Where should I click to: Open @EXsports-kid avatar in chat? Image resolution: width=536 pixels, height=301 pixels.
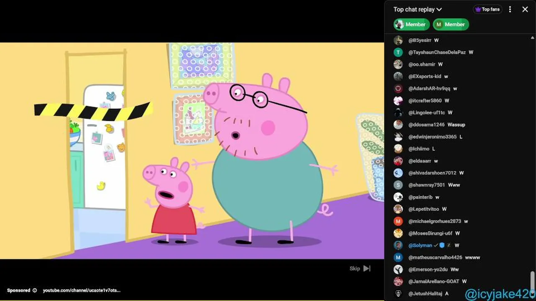click(x=398, y=77)
